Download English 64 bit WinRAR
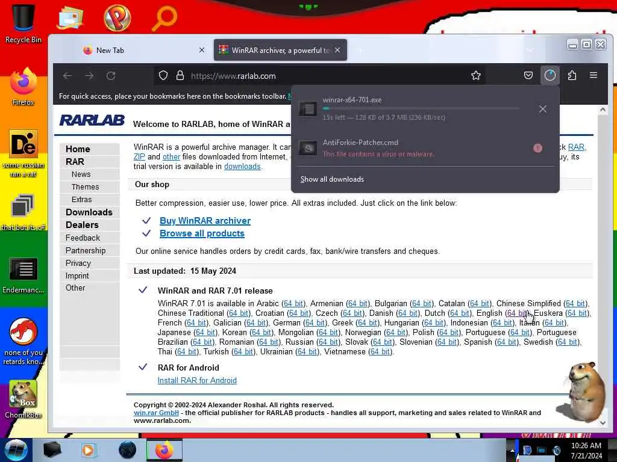The image size is (617, 462). [x=517, y=313]
